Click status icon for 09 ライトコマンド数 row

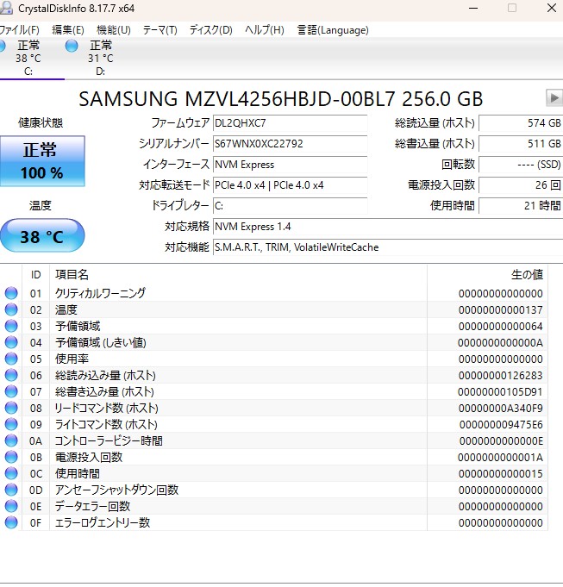click(x=11, y=424)
